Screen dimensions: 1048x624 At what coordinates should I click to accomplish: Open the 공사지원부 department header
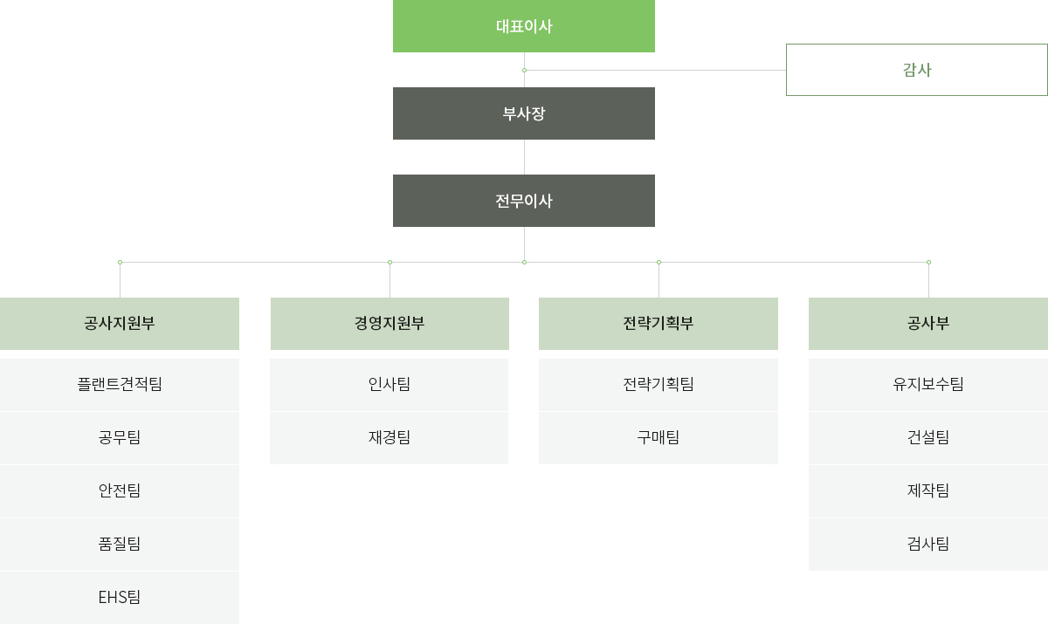[120, 324]
